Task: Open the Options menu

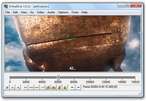Action: 63,12
